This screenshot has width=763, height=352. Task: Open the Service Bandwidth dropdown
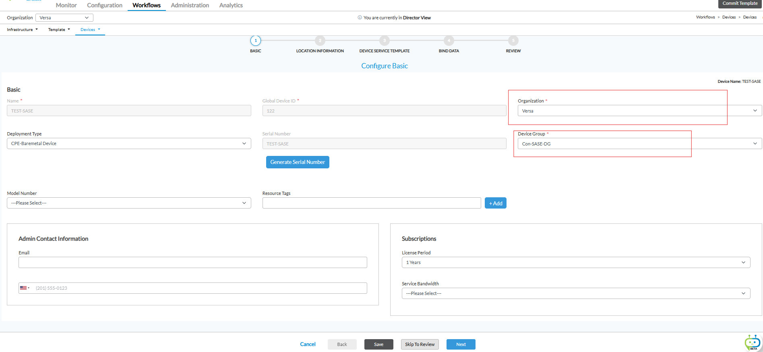click(576, 293)
